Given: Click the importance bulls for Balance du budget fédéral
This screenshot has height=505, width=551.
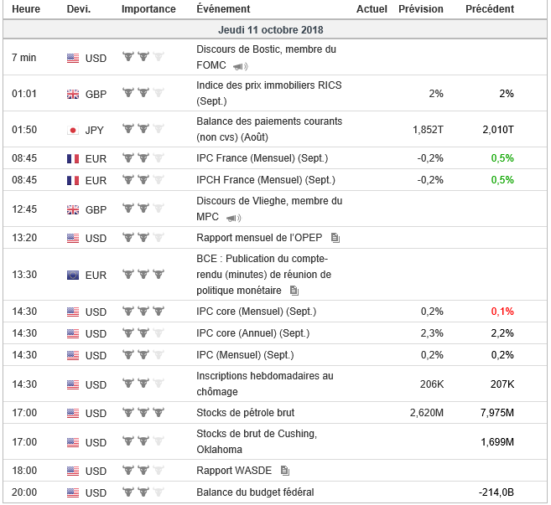Looking at the screenshot, I should [x=143, y=492].
